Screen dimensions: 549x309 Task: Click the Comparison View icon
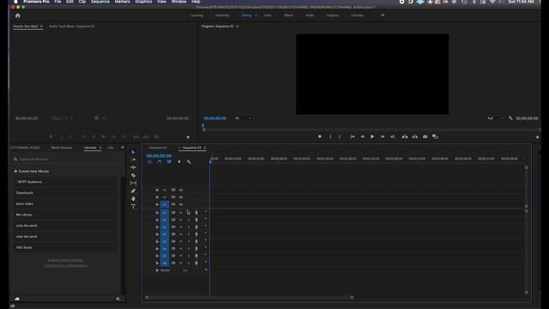coord(435,136)
